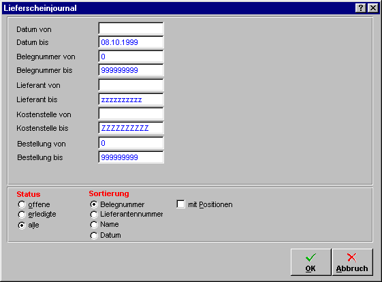The height and width of the screenshot is (282, 382).
Task: Select the erledigte status option
Action: pos(22,215)
